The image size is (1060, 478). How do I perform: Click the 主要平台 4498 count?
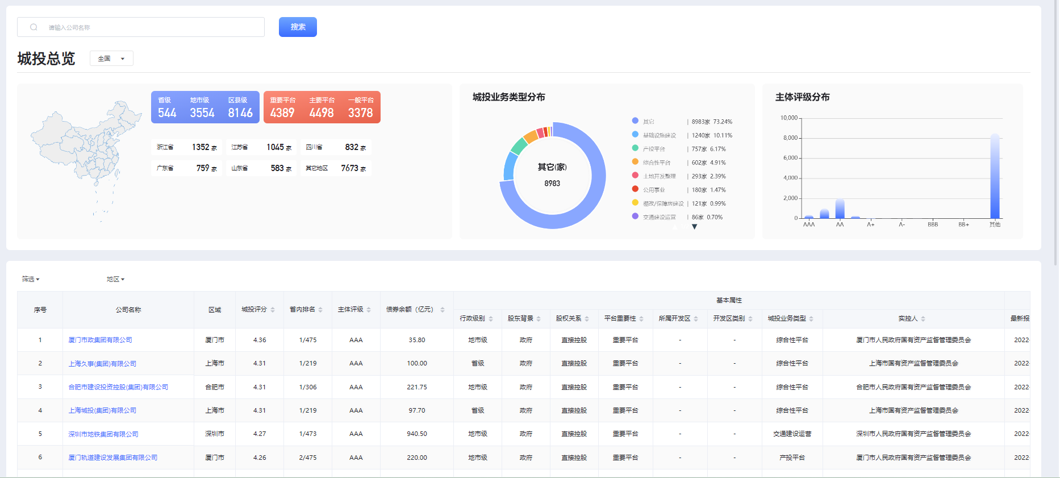322,113
